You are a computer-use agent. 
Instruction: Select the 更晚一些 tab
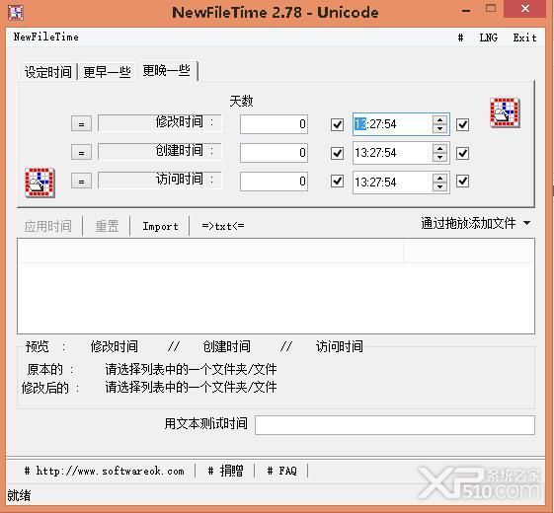tap(167, 71)
